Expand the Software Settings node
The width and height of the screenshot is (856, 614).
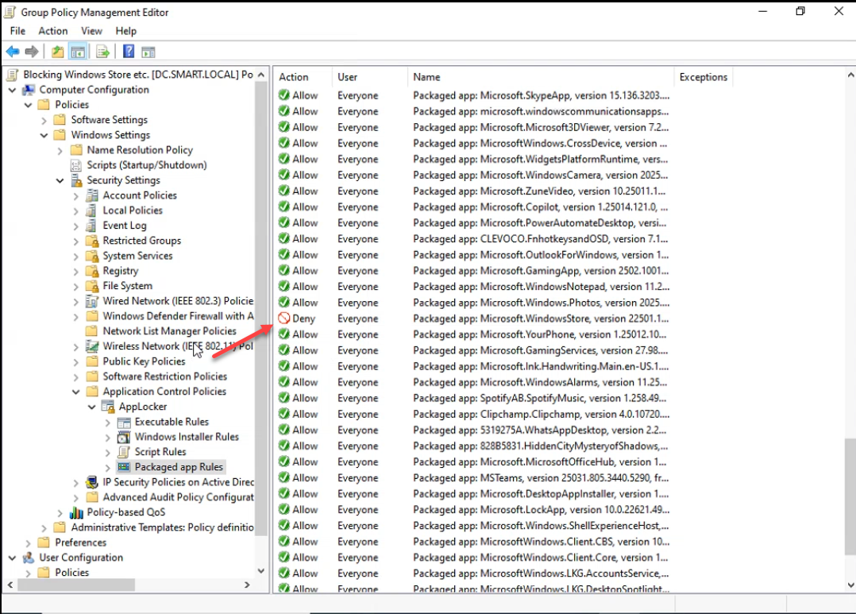pos(44,120)
